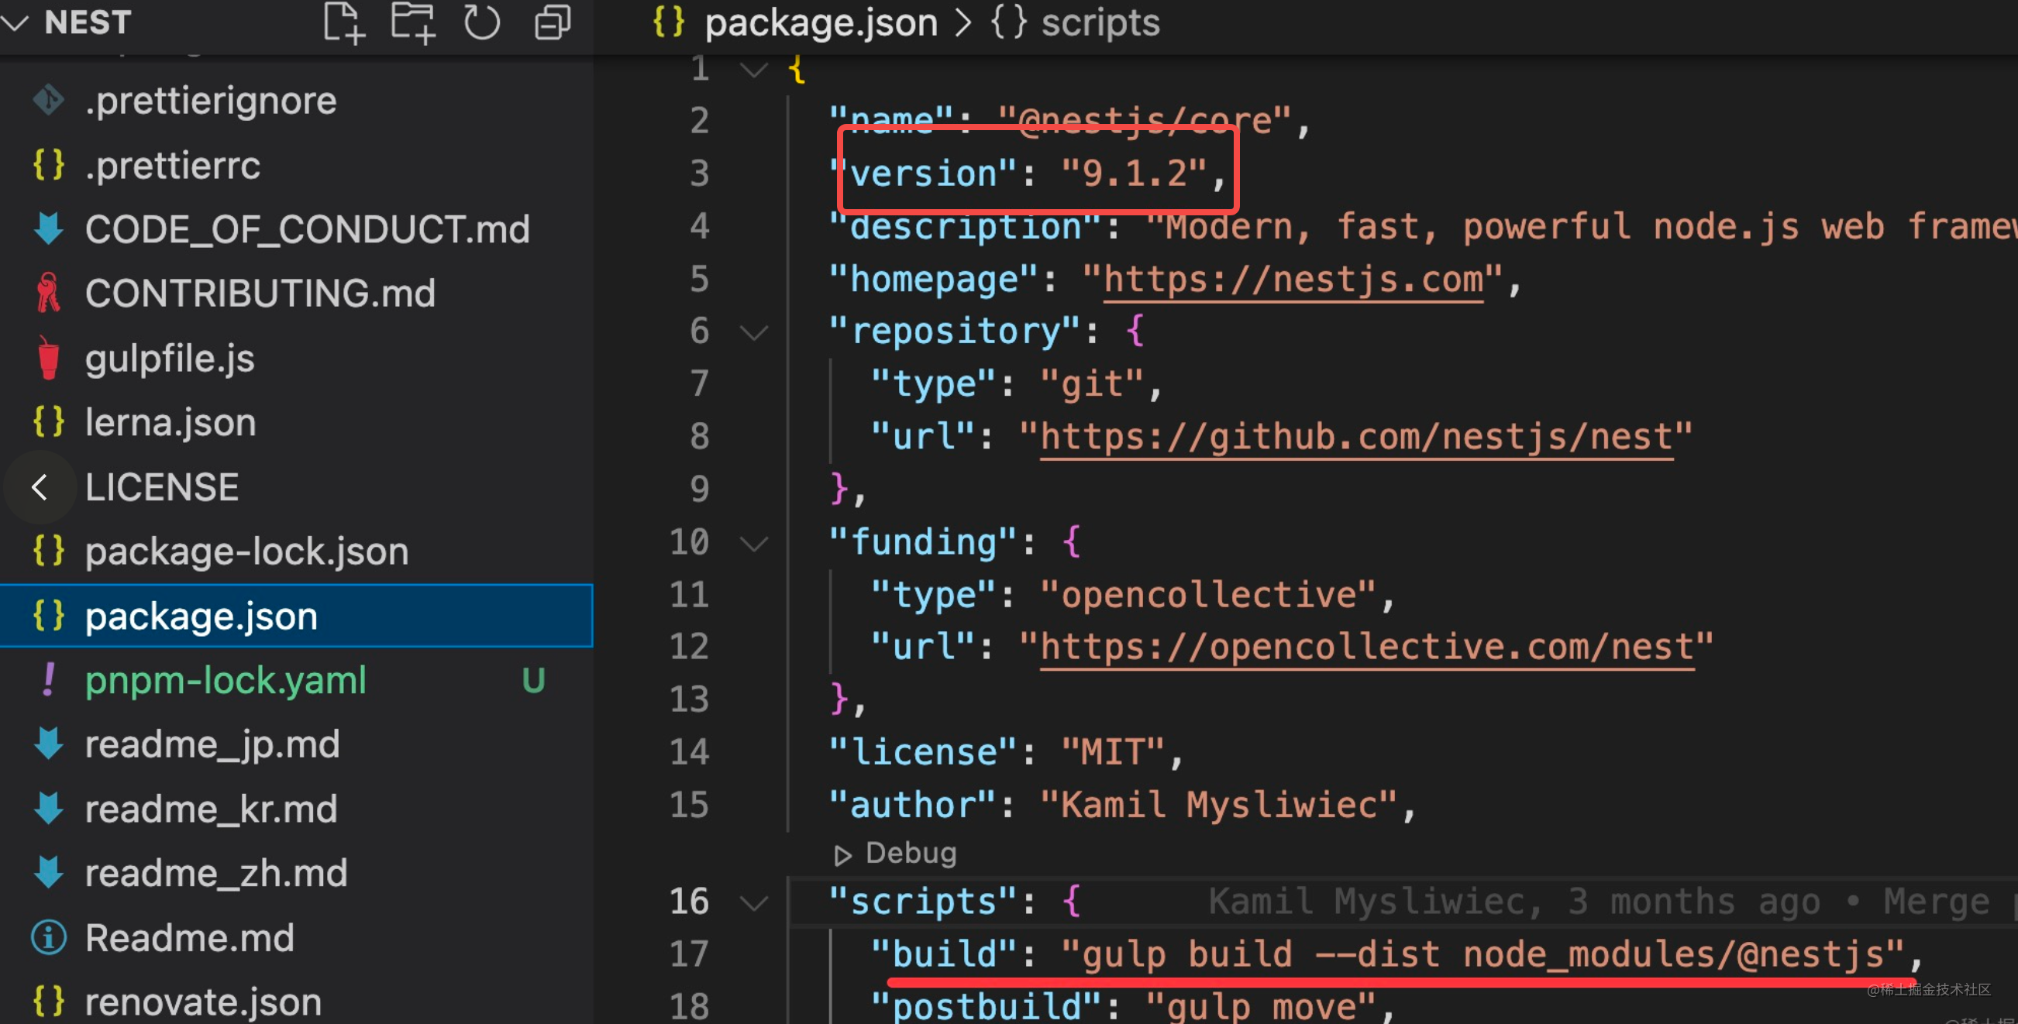Fold the repository object at line 6

[x=753, y=333]
